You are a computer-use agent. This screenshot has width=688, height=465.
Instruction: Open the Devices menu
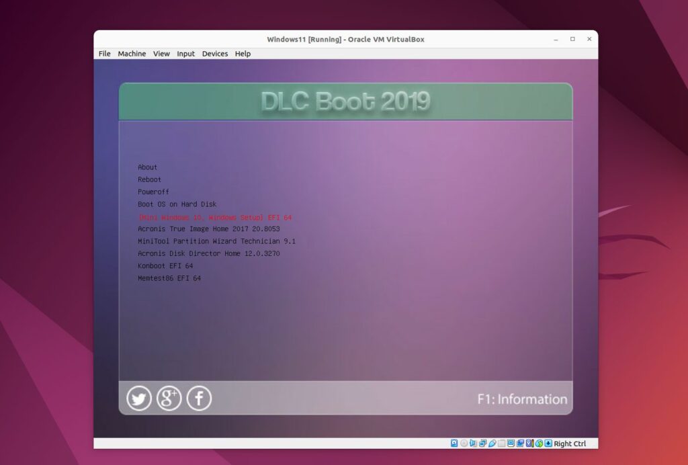pos(214,54)
